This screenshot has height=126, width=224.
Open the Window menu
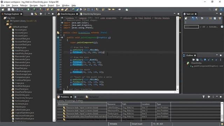65,6
